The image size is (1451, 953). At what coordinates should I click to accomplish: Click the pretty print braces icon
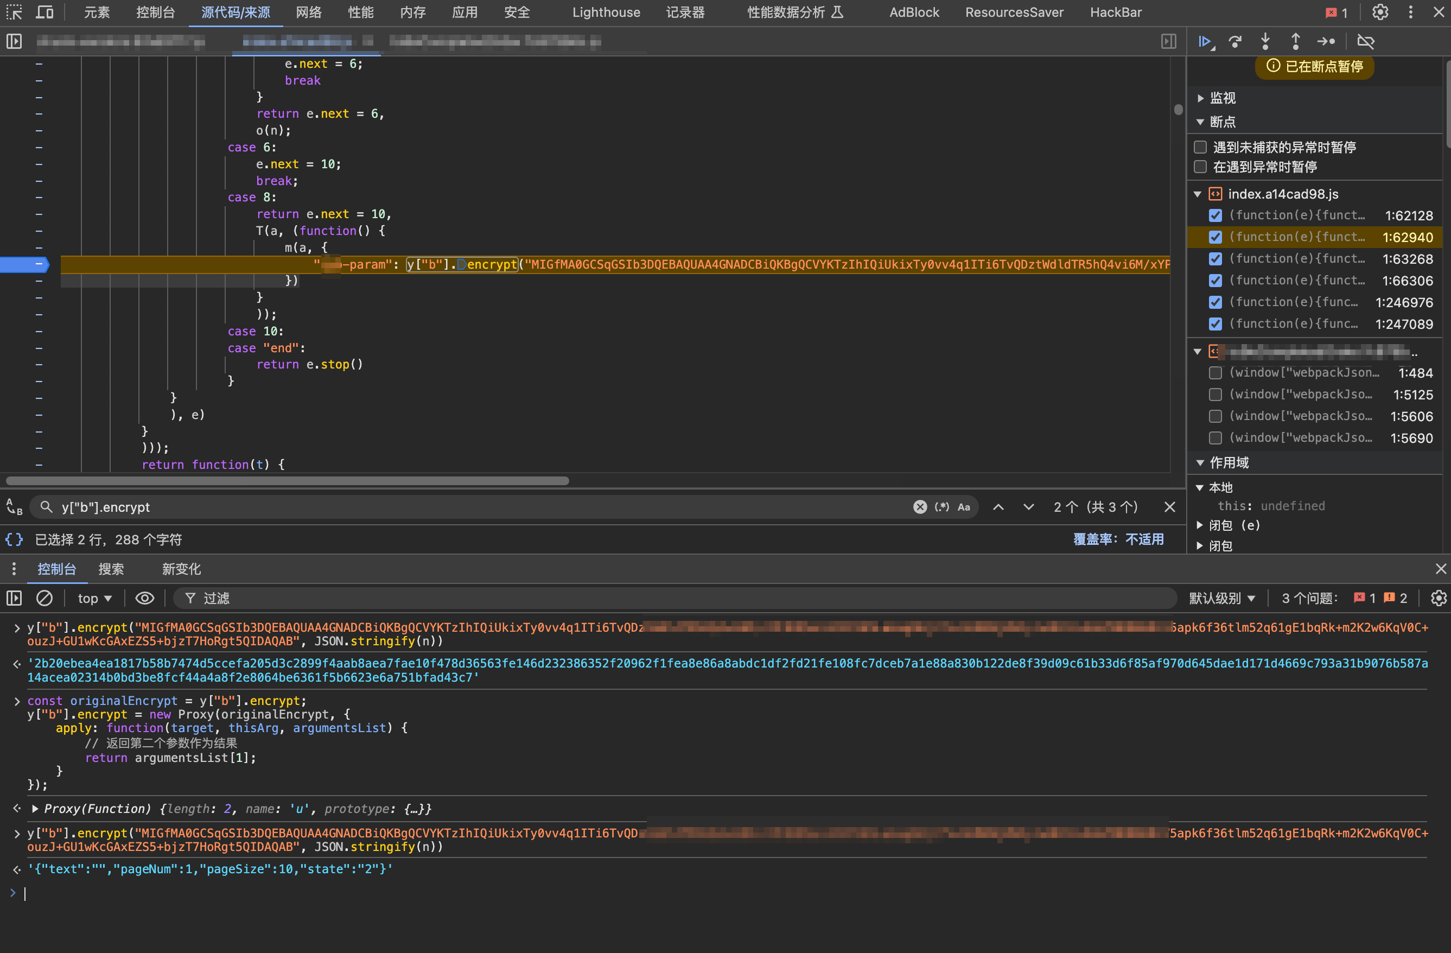(x=14, y=539)
